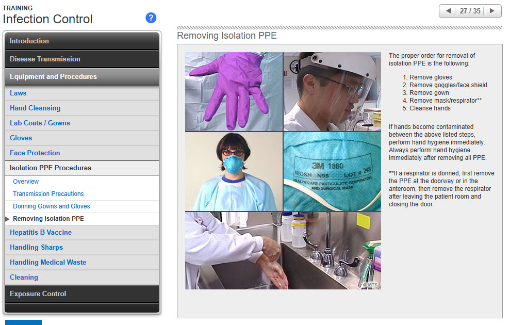Open the Laws topic
This screenshot has width=509, height=325.
click(x=19, y=93)
